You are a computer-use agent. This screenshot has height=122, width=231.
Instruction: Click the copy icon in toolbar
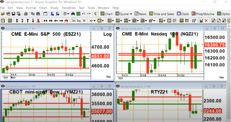point(33,14)
